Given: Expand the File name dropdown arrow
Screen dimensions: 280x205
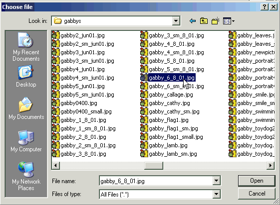Looking at the screenshot, I should tap(216, 181).
